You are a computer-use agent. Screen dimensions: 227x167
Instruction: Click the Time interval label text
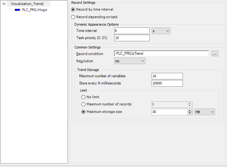pyautogui.click(x=87, y=31)
